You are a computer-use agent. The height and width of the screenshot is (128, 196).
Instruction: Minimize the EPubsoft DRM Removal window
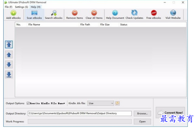coord(165,2)
